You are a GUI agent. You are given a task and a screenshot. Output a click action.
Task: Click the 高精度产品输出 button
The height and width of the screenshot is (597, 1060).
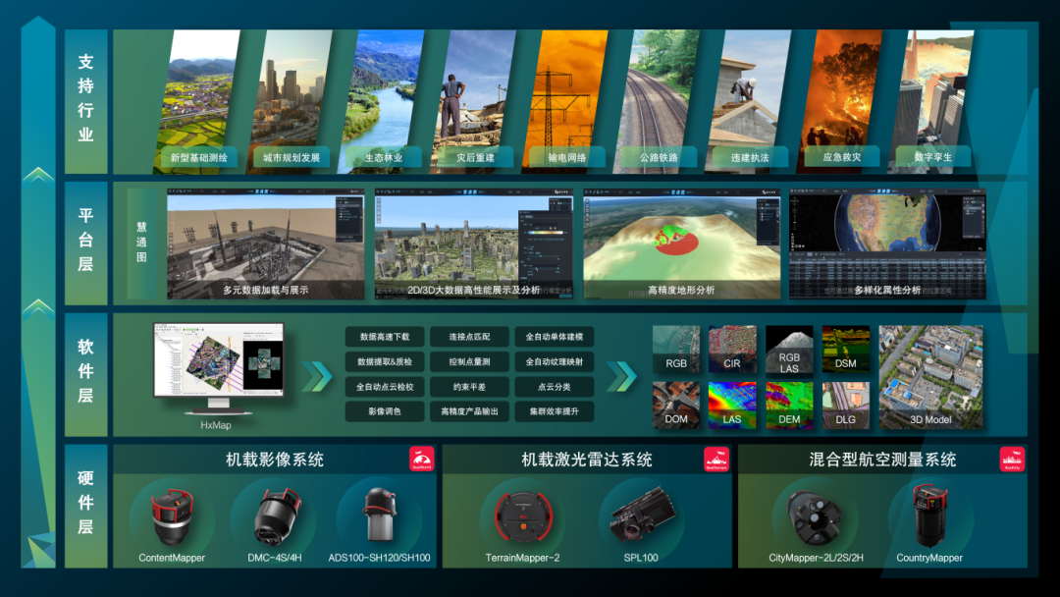point(470,411)
